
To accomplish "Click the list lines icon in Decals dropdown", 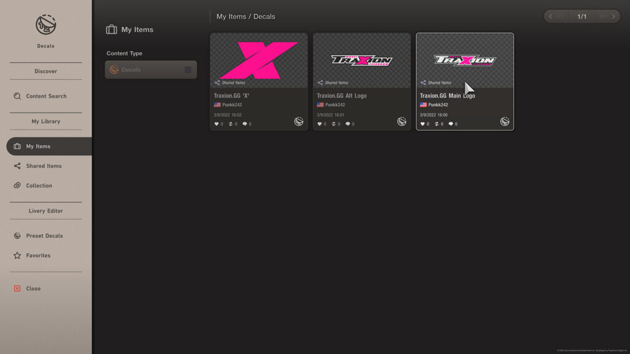I will (188, 70).
